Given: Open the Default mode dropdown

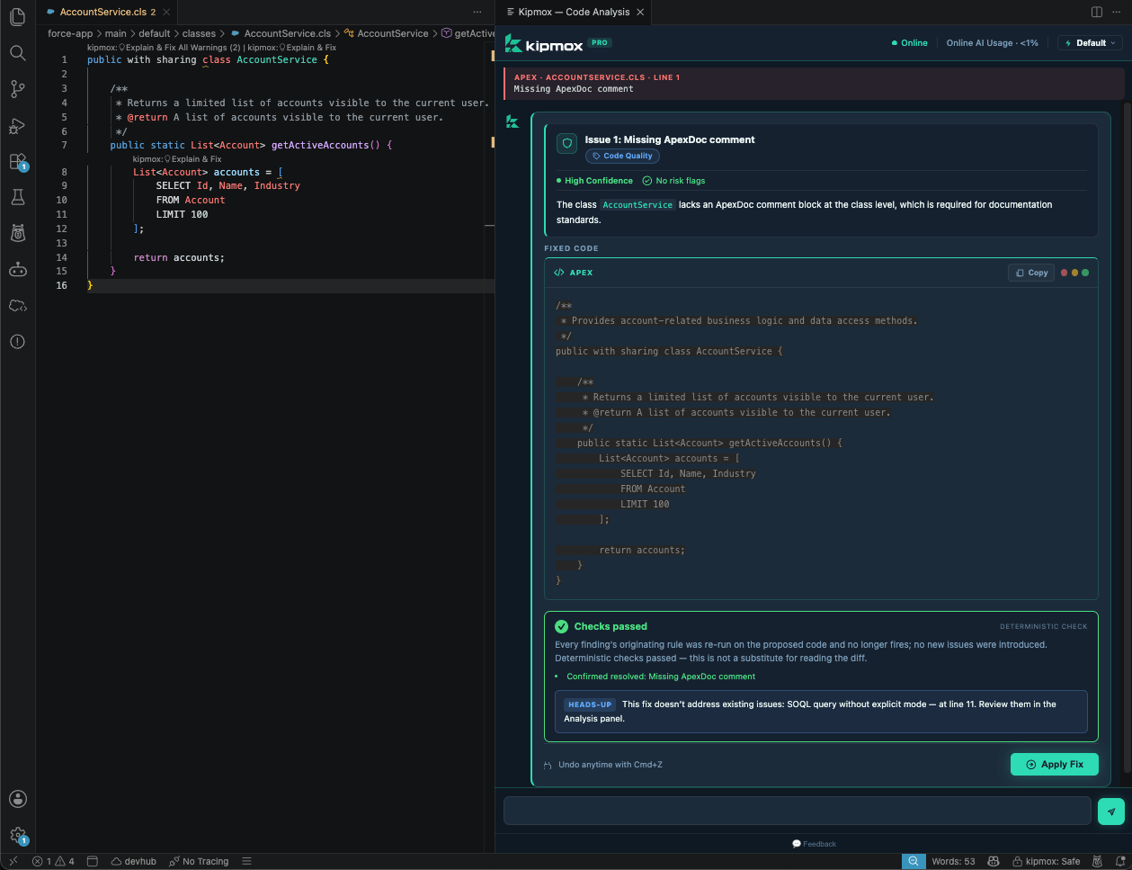Looking at the screenshot, I should click(x=1090, y=42).
